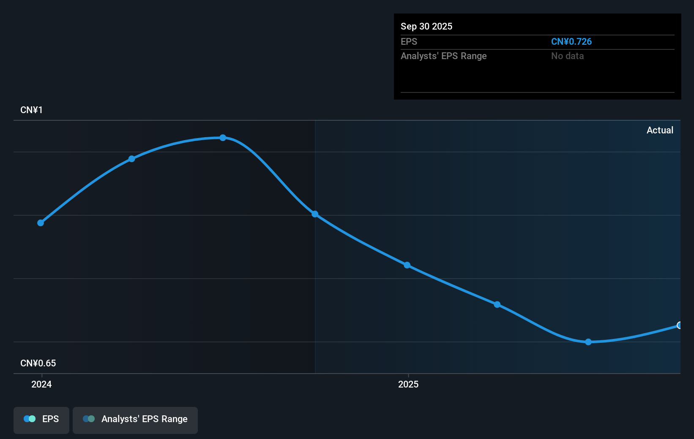Click the CN¥1 y-axis label
The width and height of the screenshot is (694, 439).
coord(32,110)
